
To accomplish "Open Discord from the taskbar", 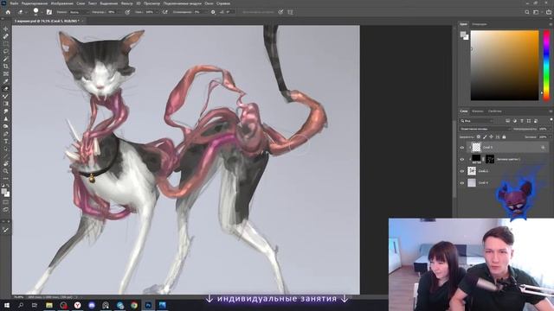I will tap(92, 305).
